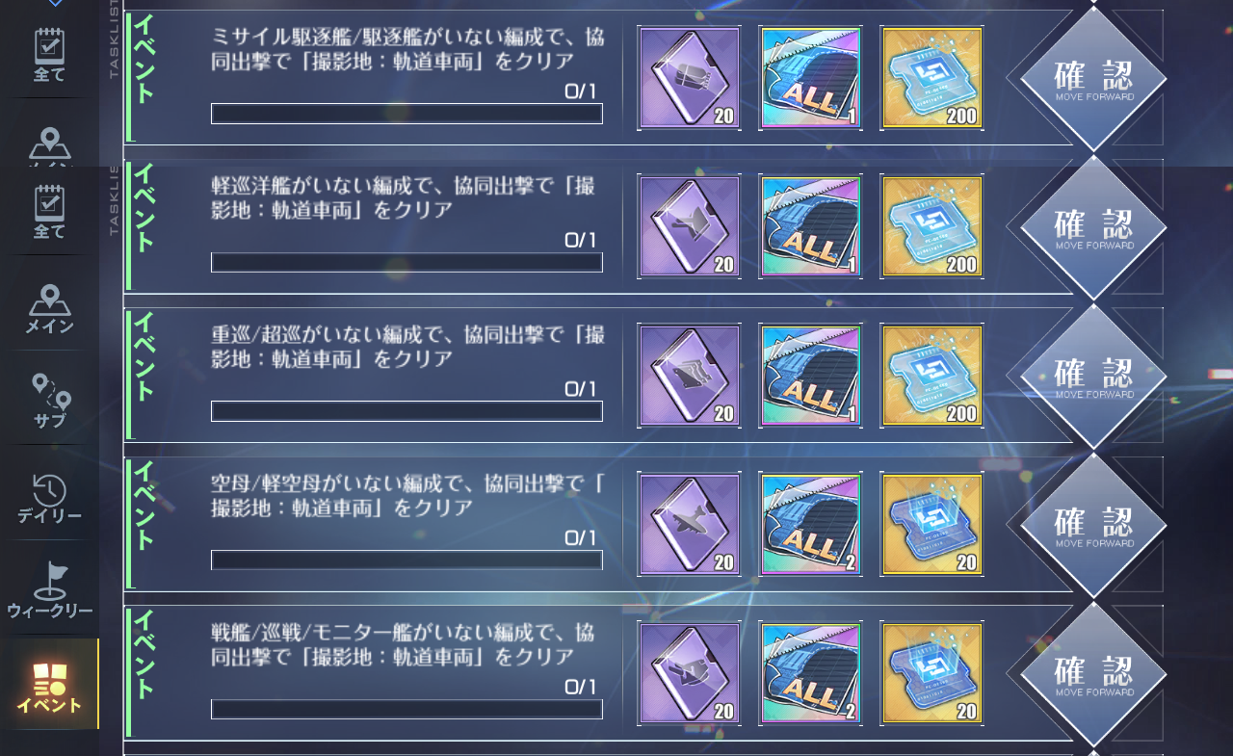Switch to the ウィークリー tasks tab
Image resolution: width=1233 pixels, height=756 pixels.
[x=49, y=588]
